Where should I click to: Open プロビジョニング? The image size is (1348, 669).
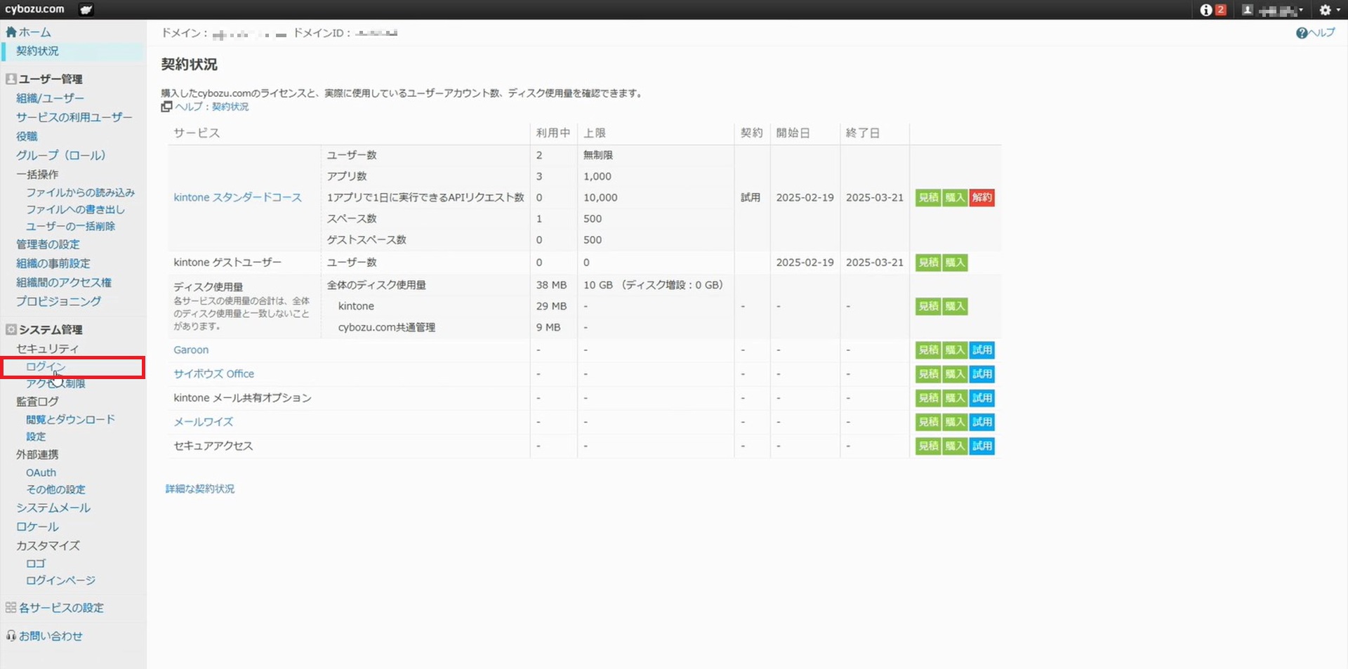pyautogui.click(x=58, y=301)
